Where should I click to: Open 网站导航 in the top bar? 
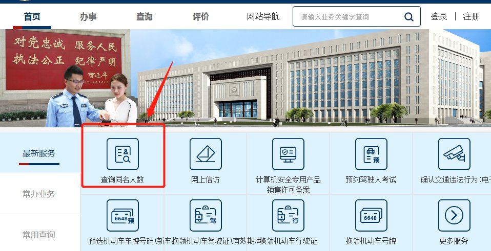coord(263,16)
